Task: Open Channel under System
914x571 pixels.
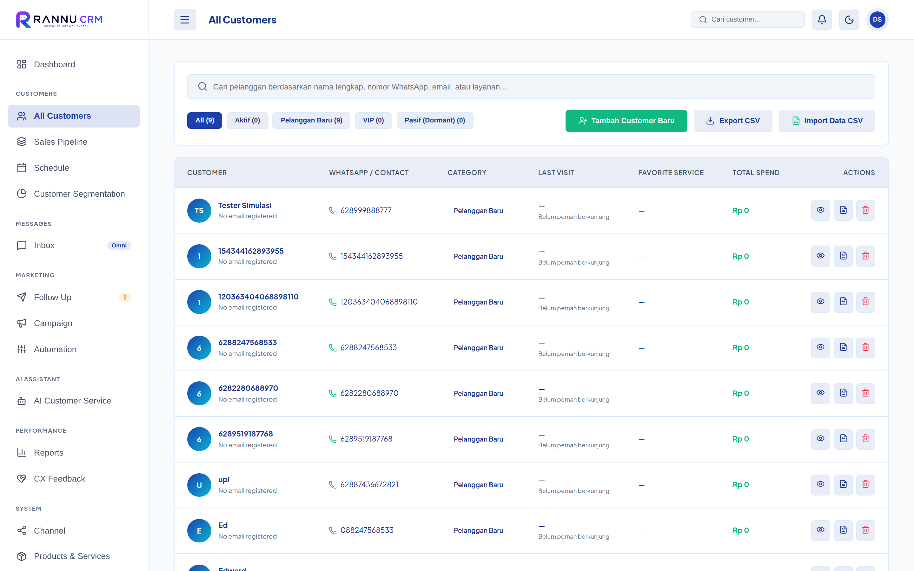Action: pos(74,531)
